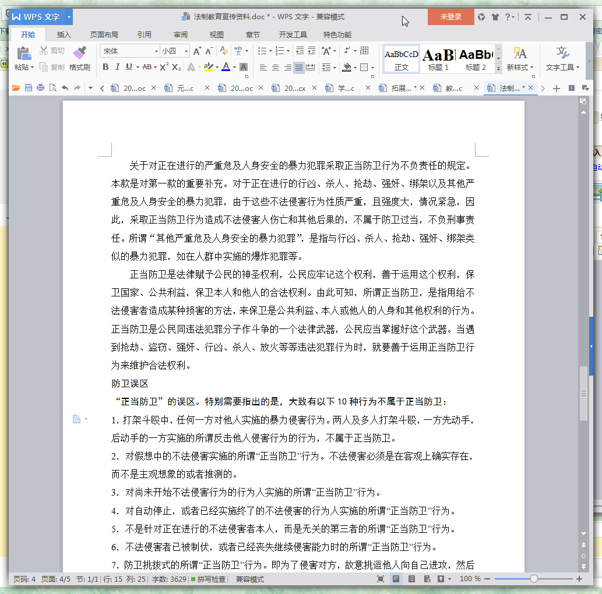Select the 正文 style
Viewport: 602px width, 594px height.
[401, 59]
